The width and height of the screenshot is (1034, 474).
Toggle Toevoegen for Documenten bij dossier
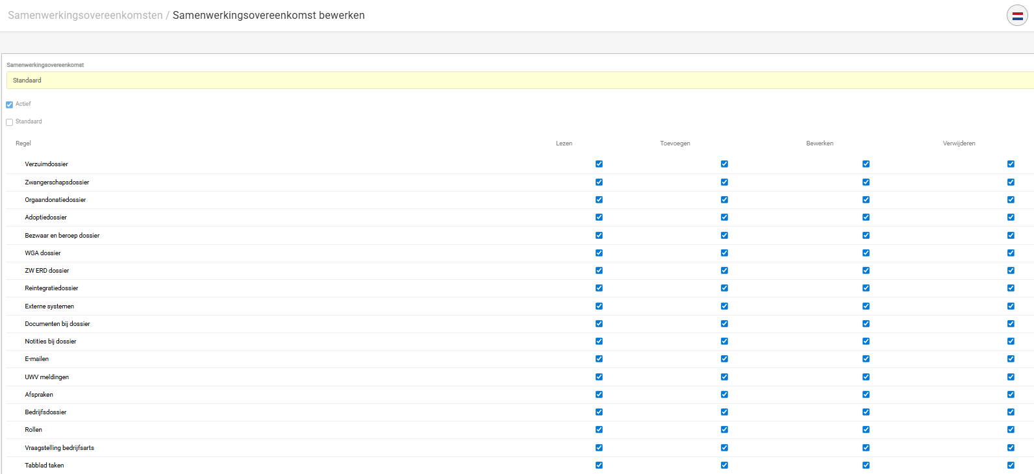pos(724,324)
